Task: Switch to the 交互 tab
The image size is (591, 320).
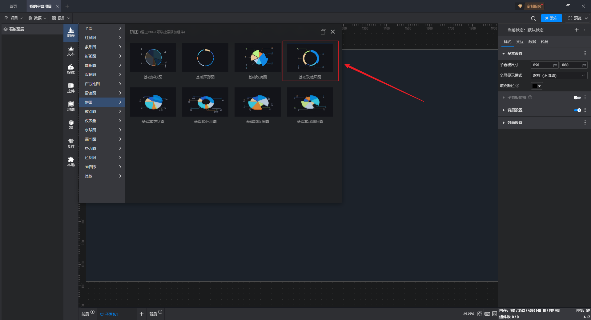Action: (x=520, y=42)
